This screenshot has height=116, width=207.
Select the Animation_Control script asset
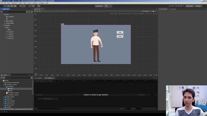[x=12, y=93]
